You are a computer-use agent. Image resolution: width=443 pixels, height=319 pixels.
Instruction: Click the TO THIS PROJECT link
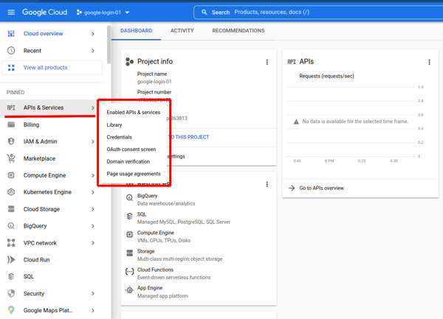click(x=190, y=137)
